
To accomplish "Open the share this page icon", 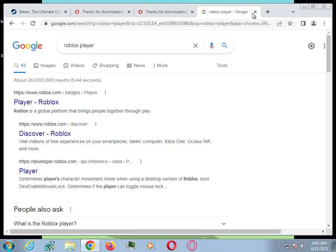I will (x=280, y=23).
